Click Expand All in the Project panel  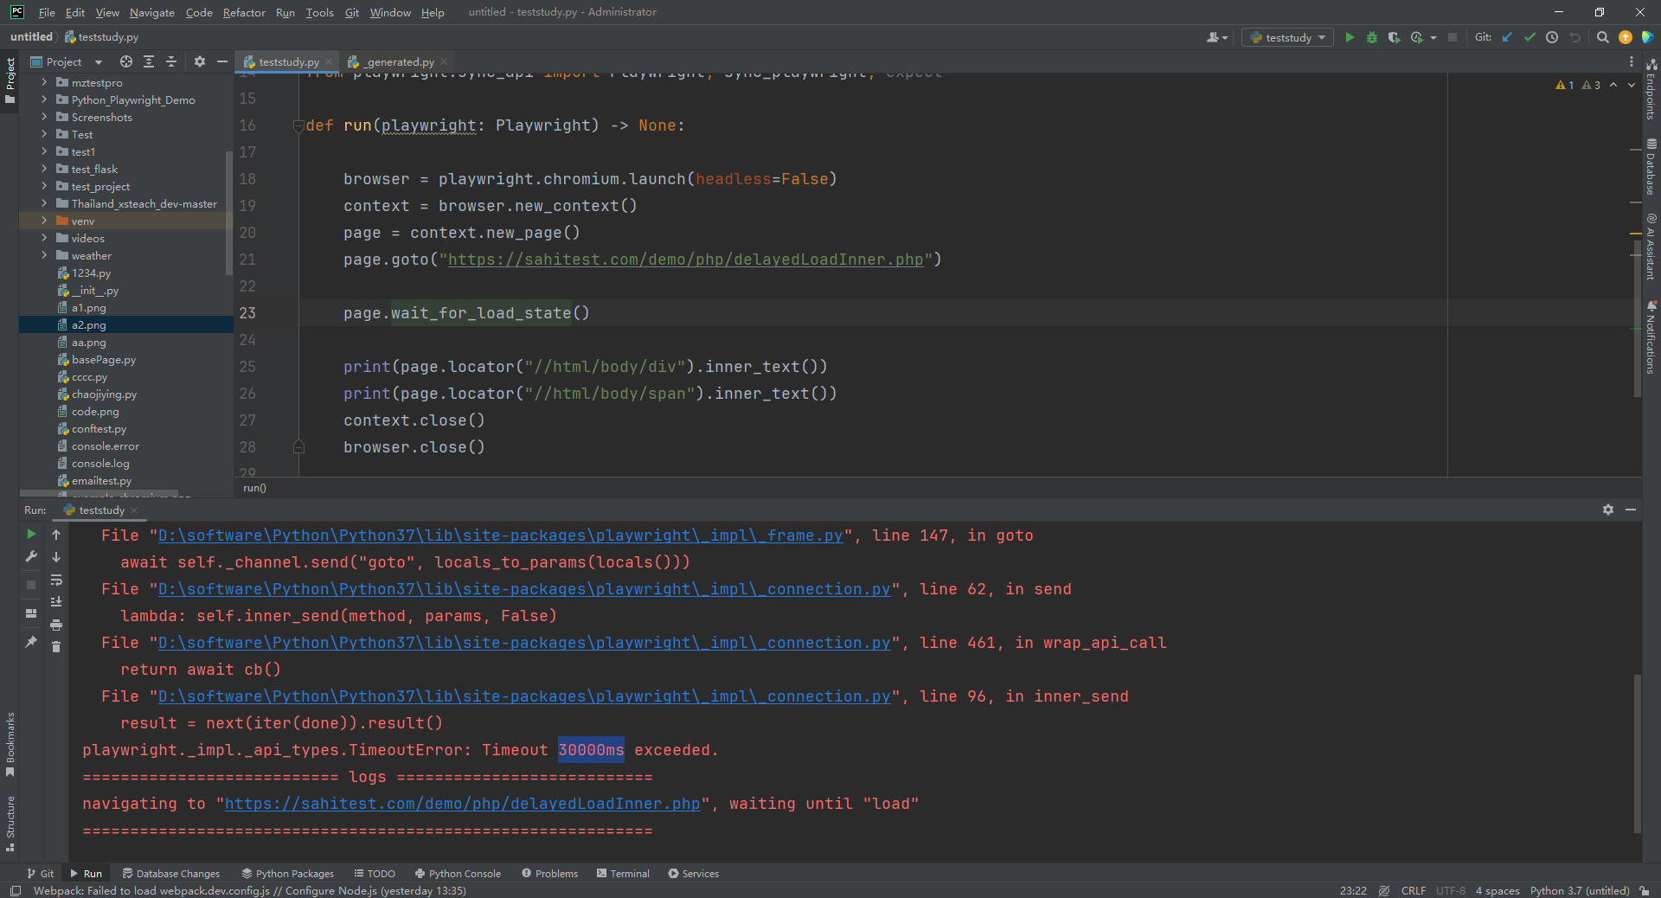[x=149, y=61]
